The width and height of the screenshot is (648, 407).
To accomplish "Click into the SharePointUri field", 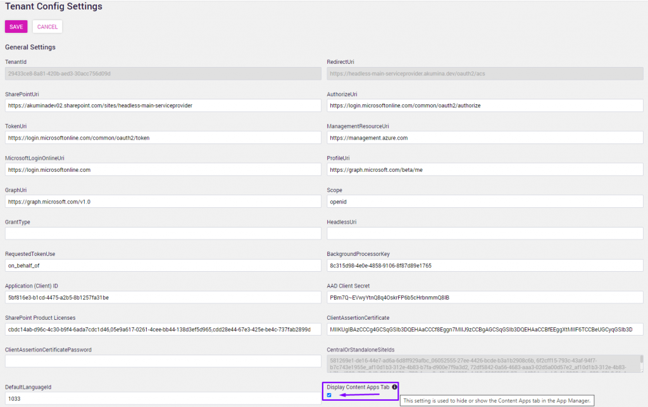I will [163, 106].
